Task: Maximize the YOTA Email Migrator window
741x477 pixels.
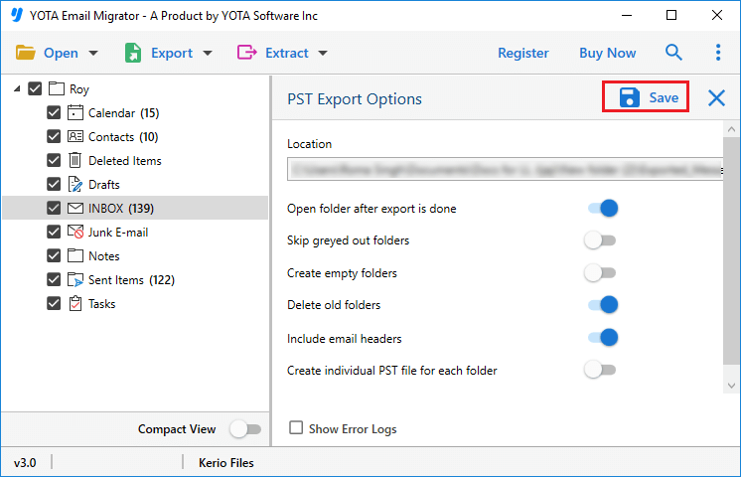Action: tap(671, 15)
